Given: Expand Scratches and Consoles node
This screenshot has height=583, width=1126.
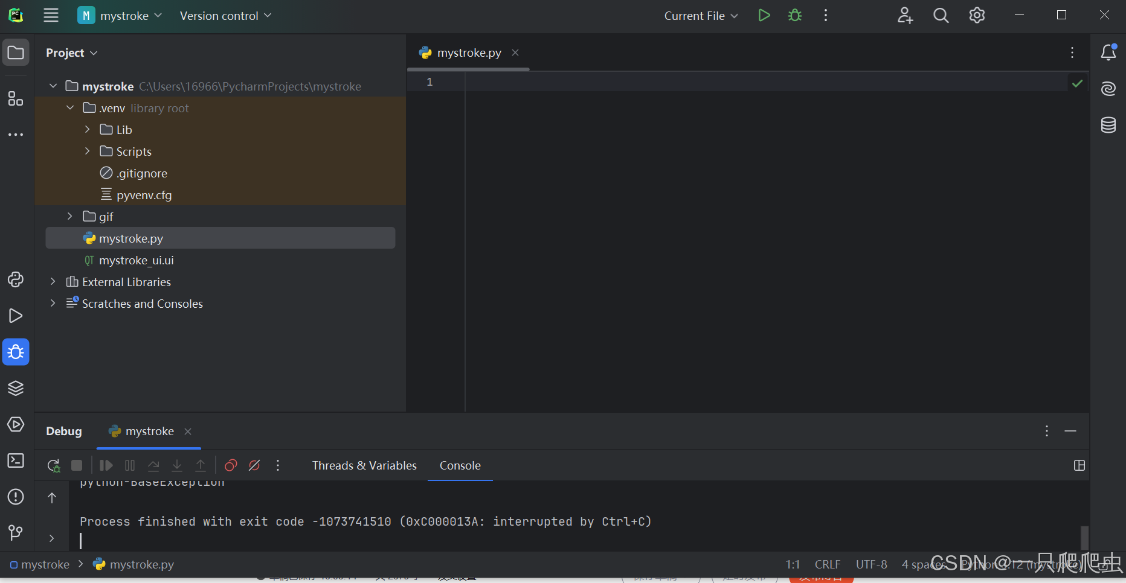Looking at the screenshot, I should [x=53, y=303].
